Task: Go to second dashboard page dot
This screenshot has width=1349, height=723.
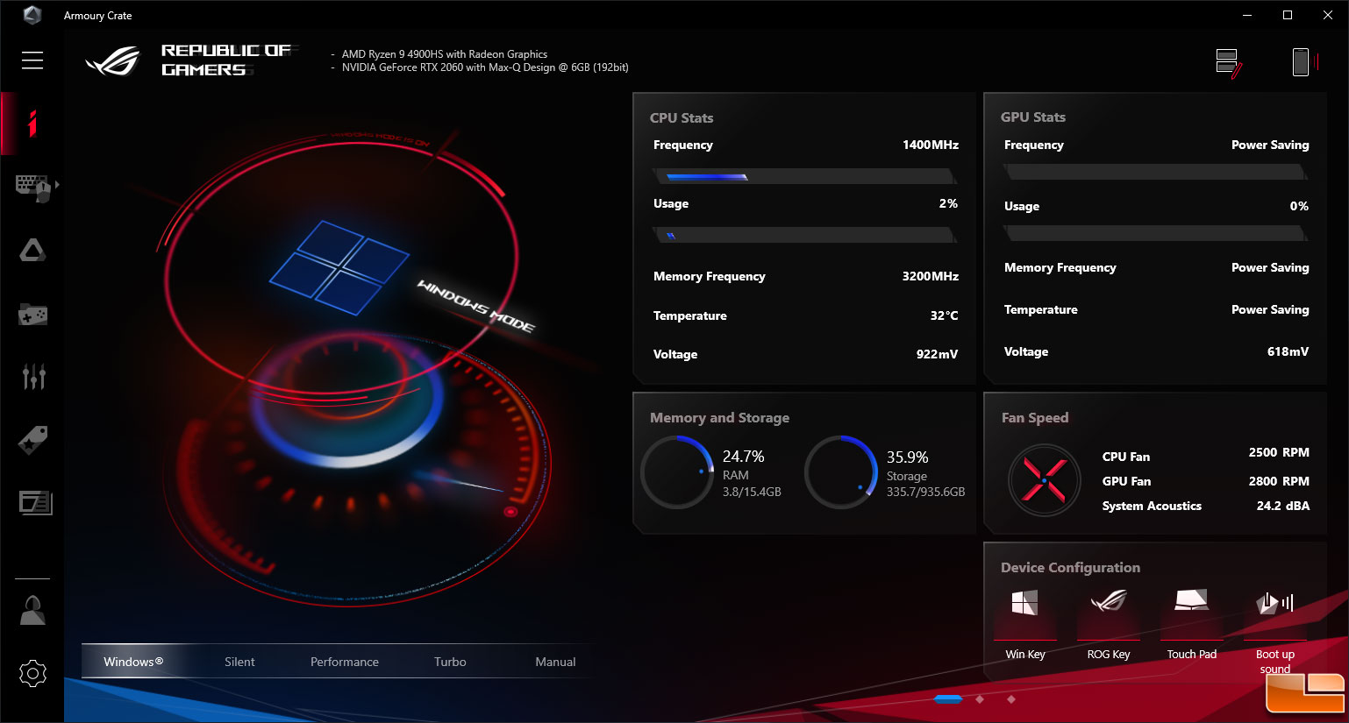Action: coord(980,698)
